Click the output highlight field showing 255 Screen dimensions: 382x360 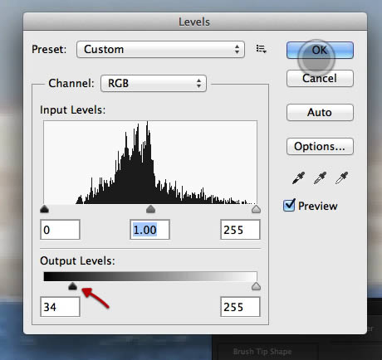point(240,307)
